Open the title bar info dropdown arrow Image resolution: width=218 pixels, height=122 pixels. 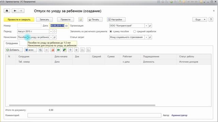pos(204,2)
